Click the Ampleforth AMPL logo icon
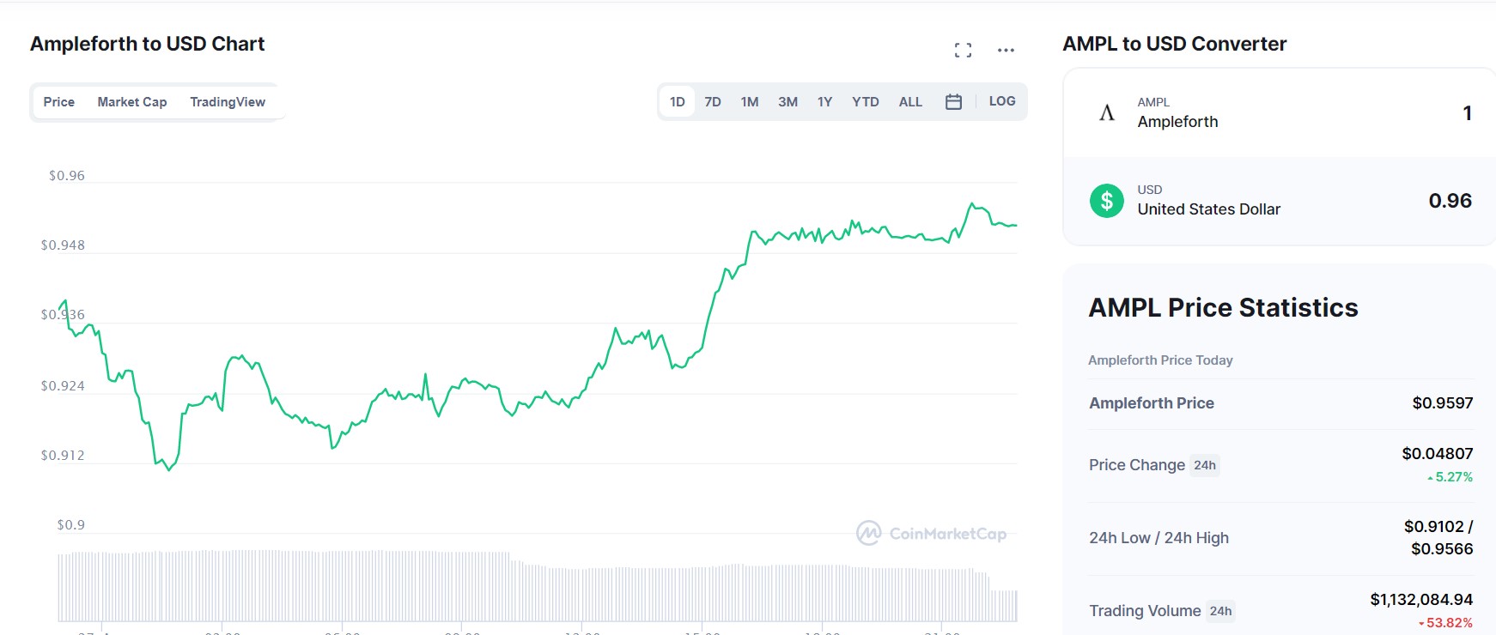Viewport: 1496px width, 635px height. (1107, 112)
